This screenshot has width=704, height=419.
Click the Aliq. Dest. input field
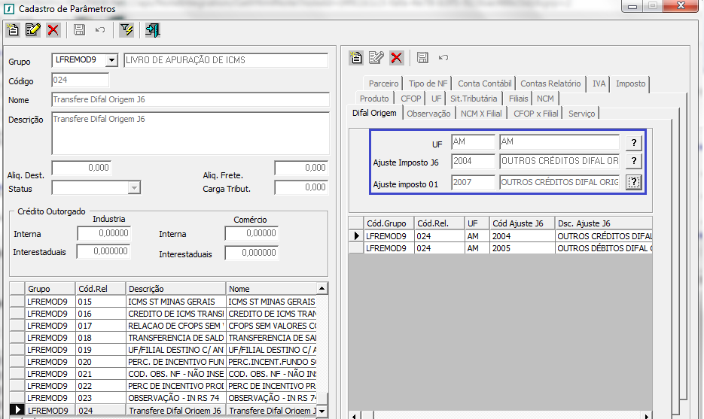click(x=81, y=168)
